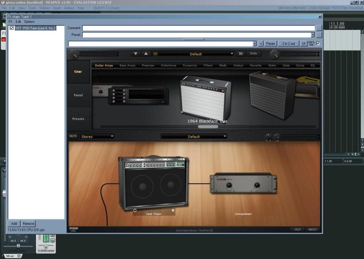Open the Options menu in FX chain window
Viewport: 364px width, 259px height.
tap(30, 22)
